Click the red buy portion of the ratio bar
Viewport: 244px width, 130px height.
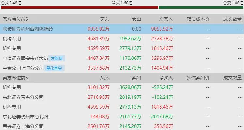[80, 7]
